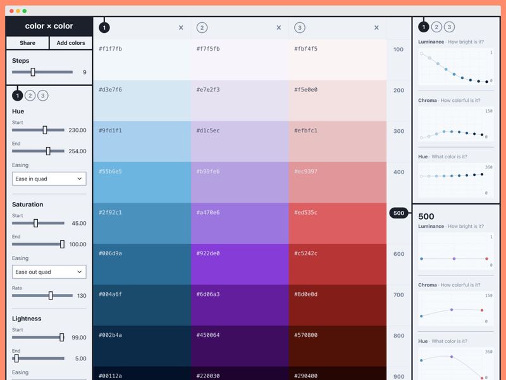Click the numbered 1 badge above the first column

coord(103,28)
